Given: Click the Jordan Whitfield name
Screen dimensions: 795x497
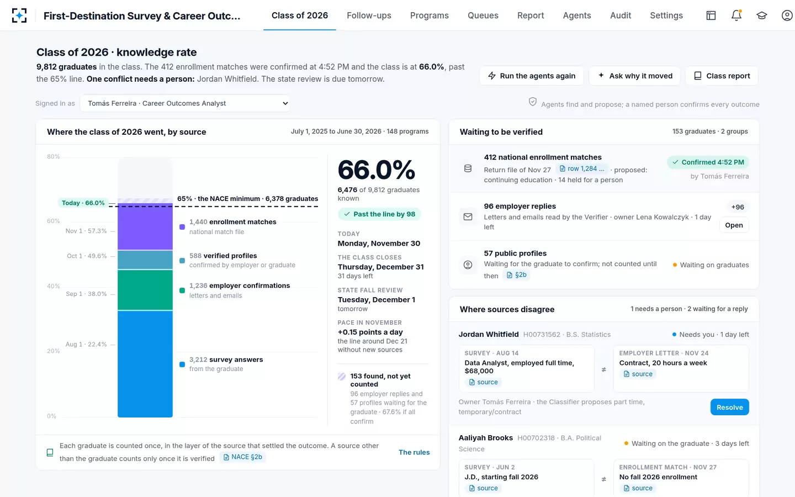Looking at the screenshot, I should click(x=489, y=334).
